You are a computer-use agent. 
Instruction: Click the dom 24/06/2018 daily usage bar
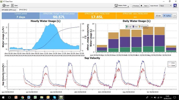(x=148, y=39)
